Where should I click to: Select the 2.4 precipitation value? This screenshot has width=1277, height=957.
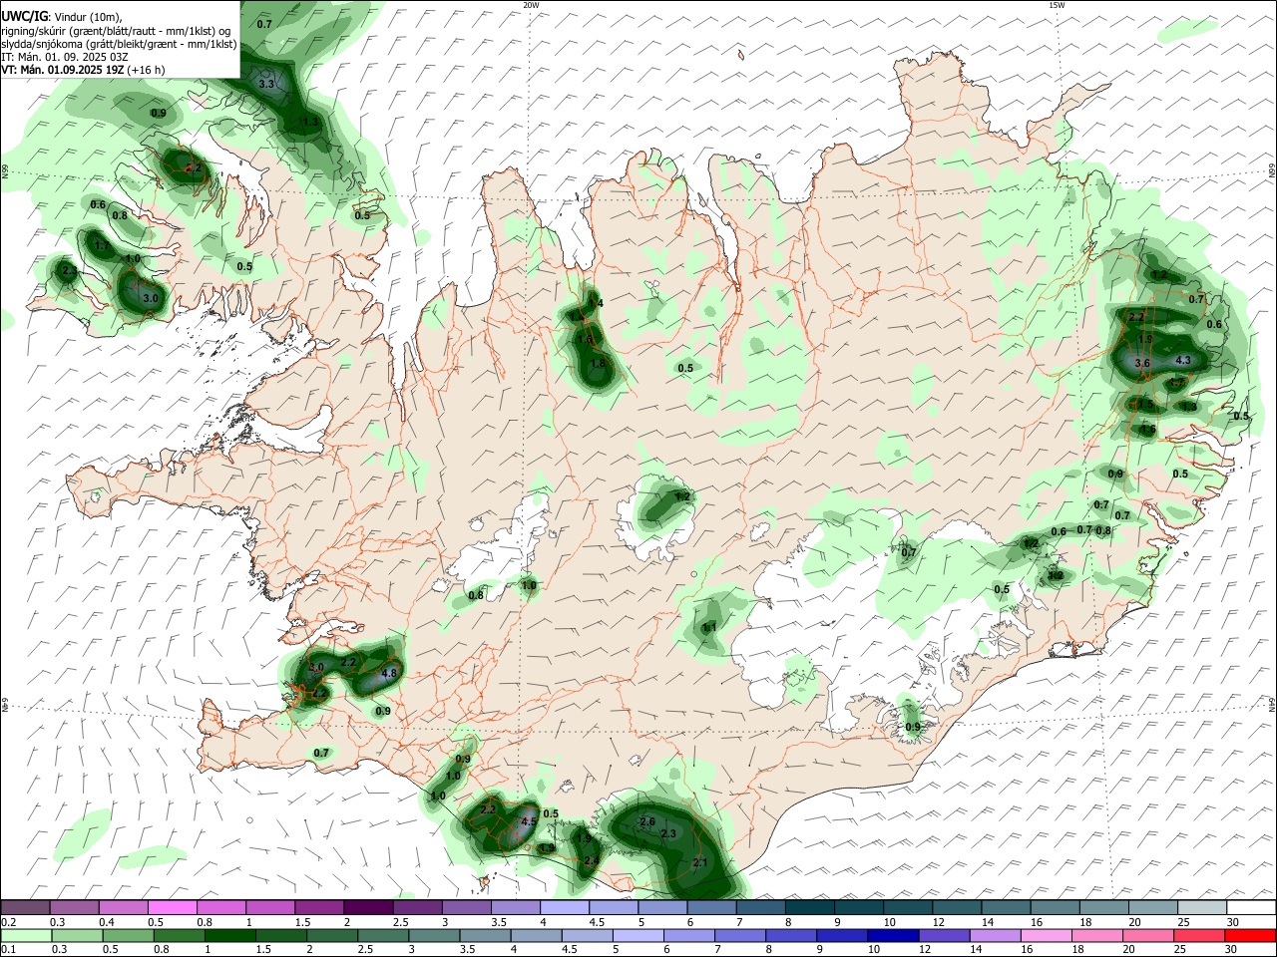coord(591,860)
